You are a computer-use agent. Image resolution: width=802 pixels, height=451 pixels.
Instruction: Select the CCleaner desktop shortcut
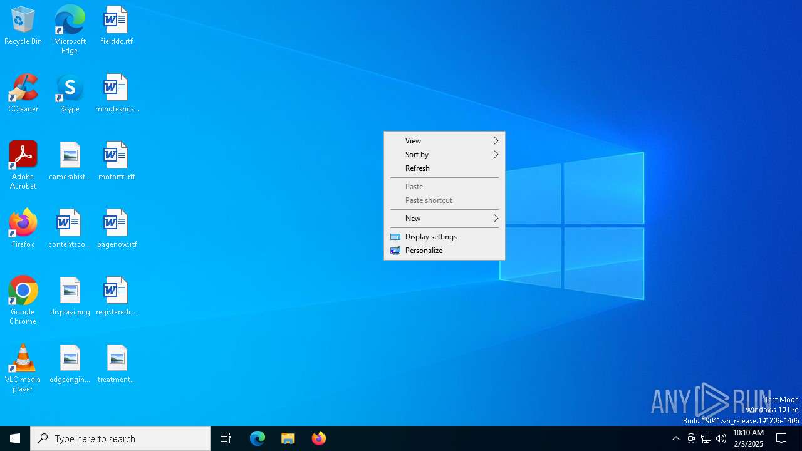tap(23, 94)
